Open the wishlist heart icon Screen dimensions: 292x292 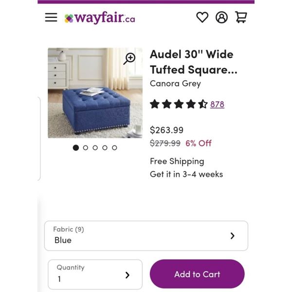pyautogui.click(x=202, y=18)
